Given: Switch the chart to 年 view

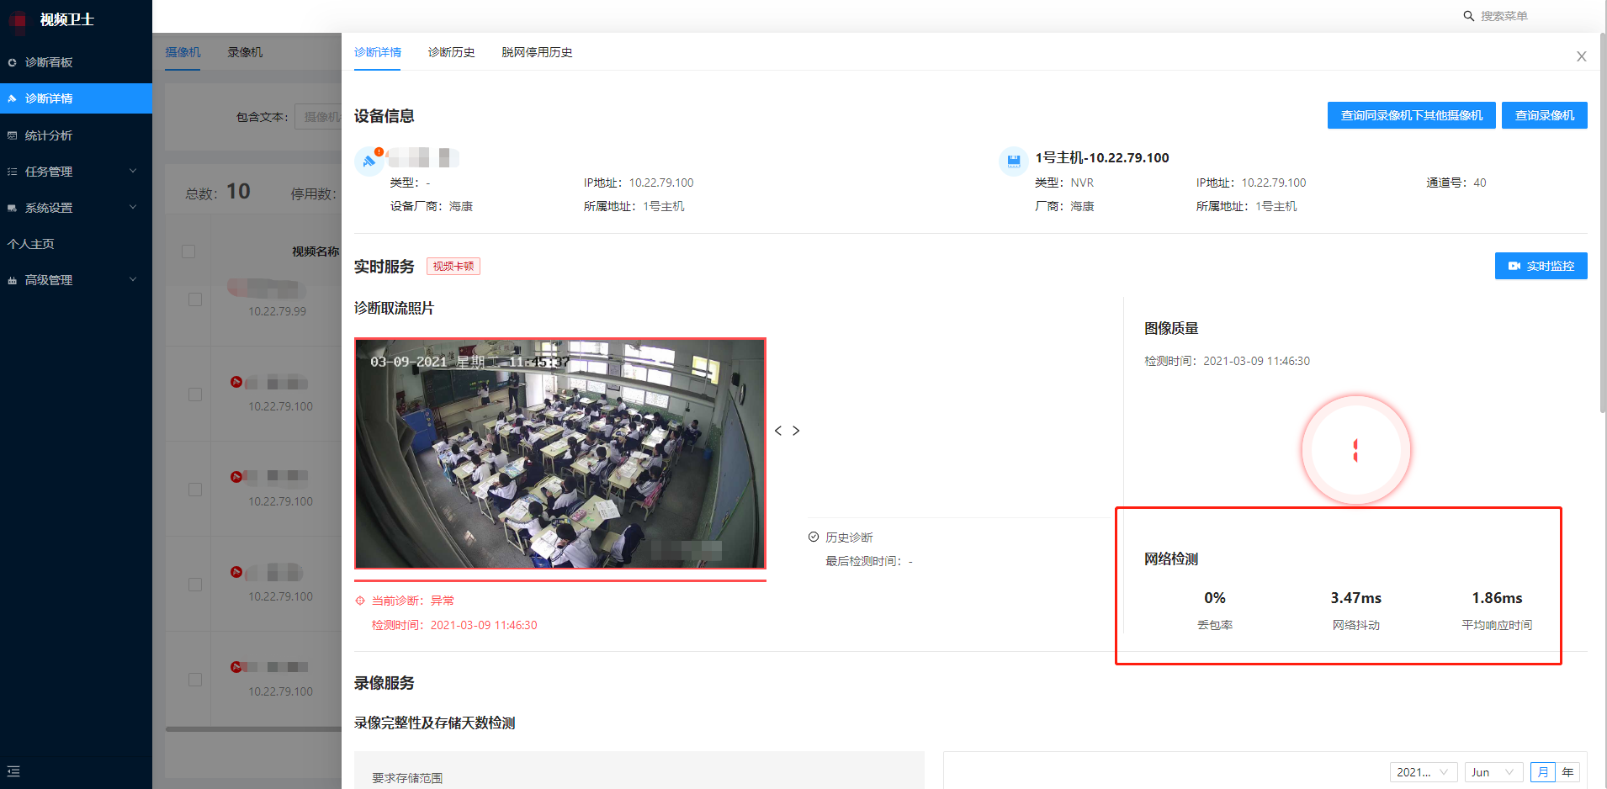Looking at the screenshot, I should (x=1567, y=772).
